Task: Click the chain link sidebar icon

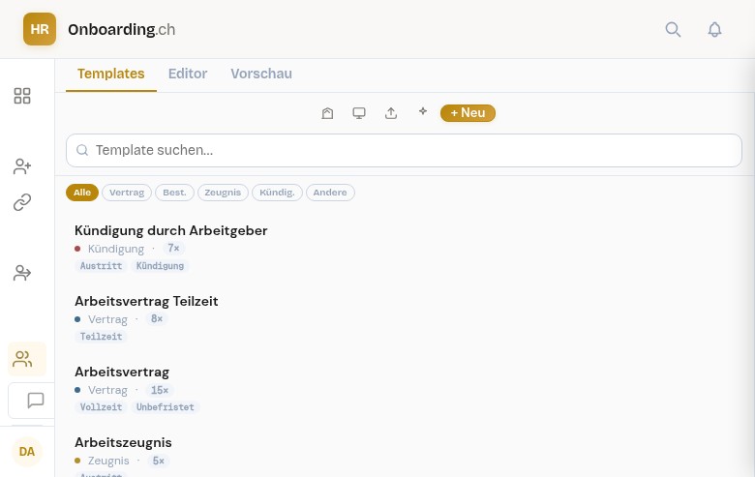Action: tap(22, 202)
